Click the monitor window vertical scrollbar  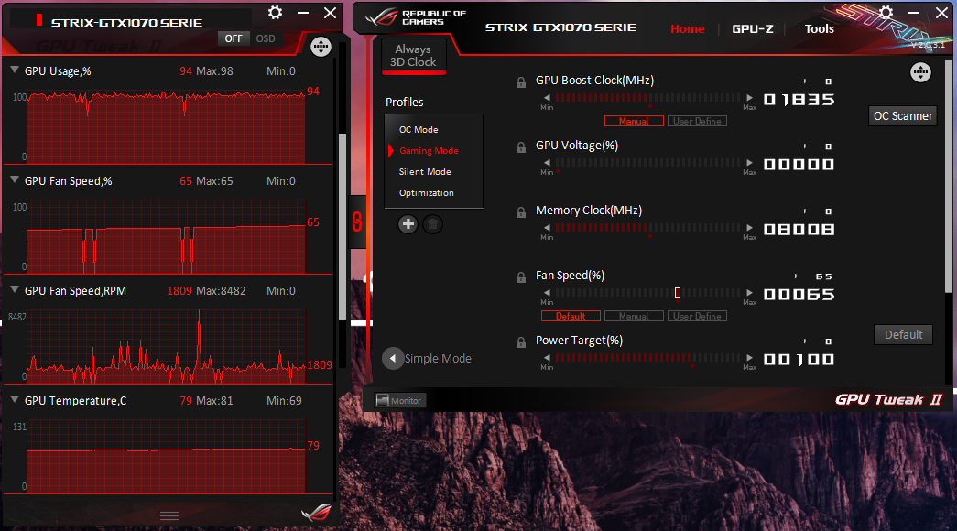coord(343,226)
